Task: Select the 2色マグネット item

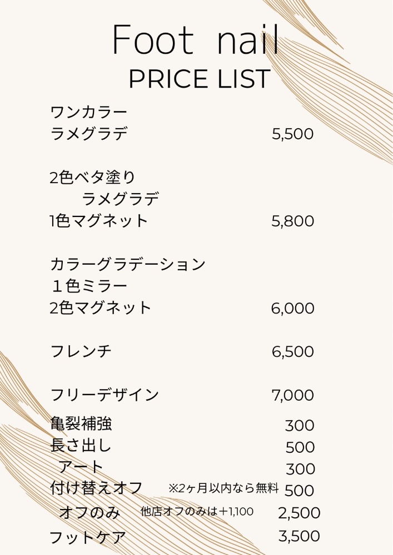Action: 100,307
